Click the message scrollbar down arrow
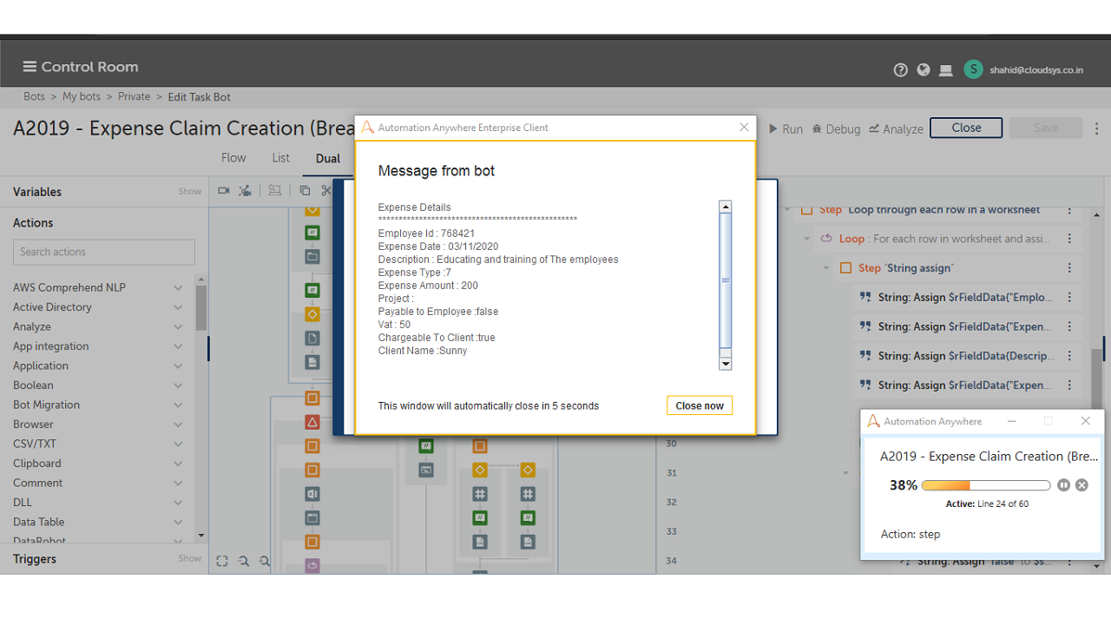This screenshot has width=1111, height=625. [726, 364]
